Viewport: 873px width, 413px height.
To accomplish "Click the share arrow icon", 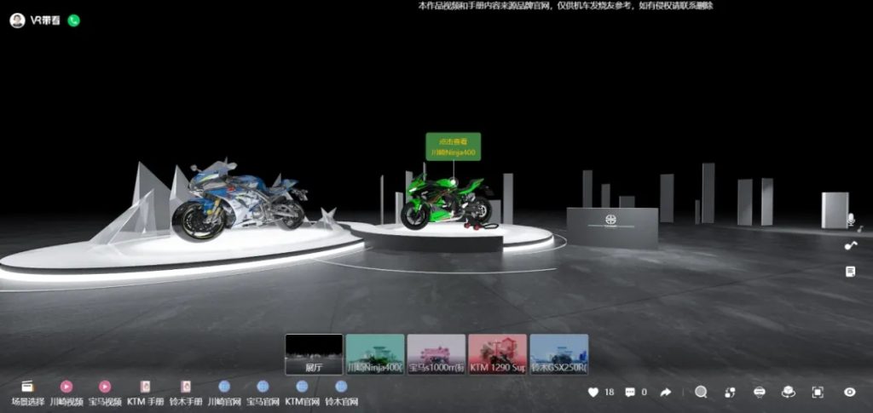I will (x=666, y=392).
